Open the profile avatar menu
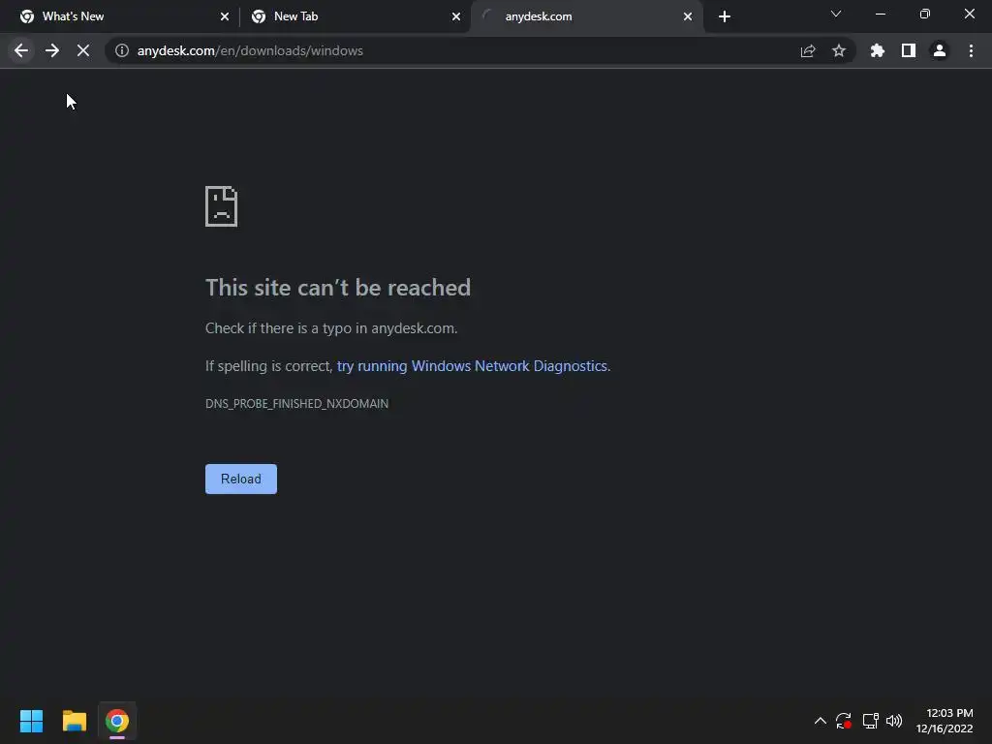The height and width of the screenshot is (744, 992). point(940,50)
